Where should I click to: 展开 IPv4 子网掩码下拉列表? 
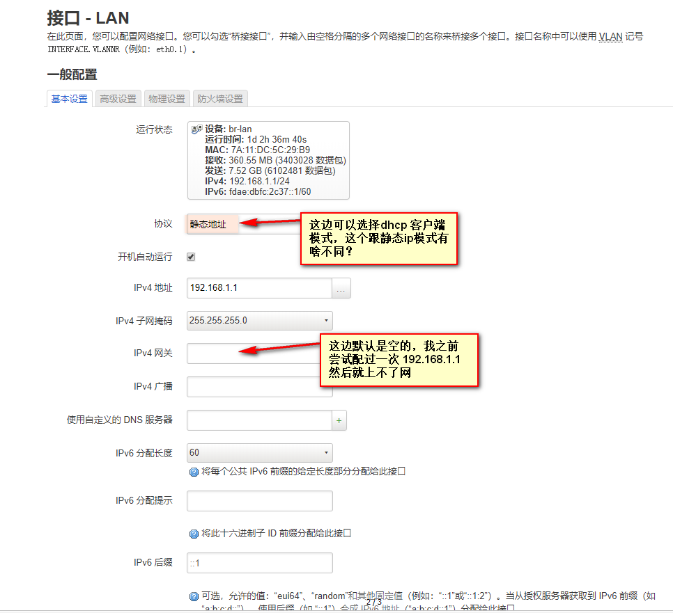pyautogui.click(x=259, y=320)
